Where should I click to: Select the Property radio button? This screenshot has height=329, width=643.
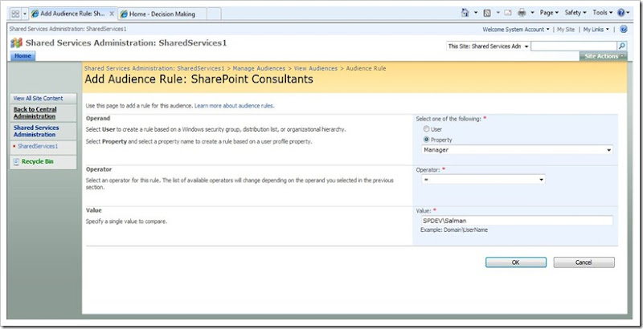tap(427, 140)
